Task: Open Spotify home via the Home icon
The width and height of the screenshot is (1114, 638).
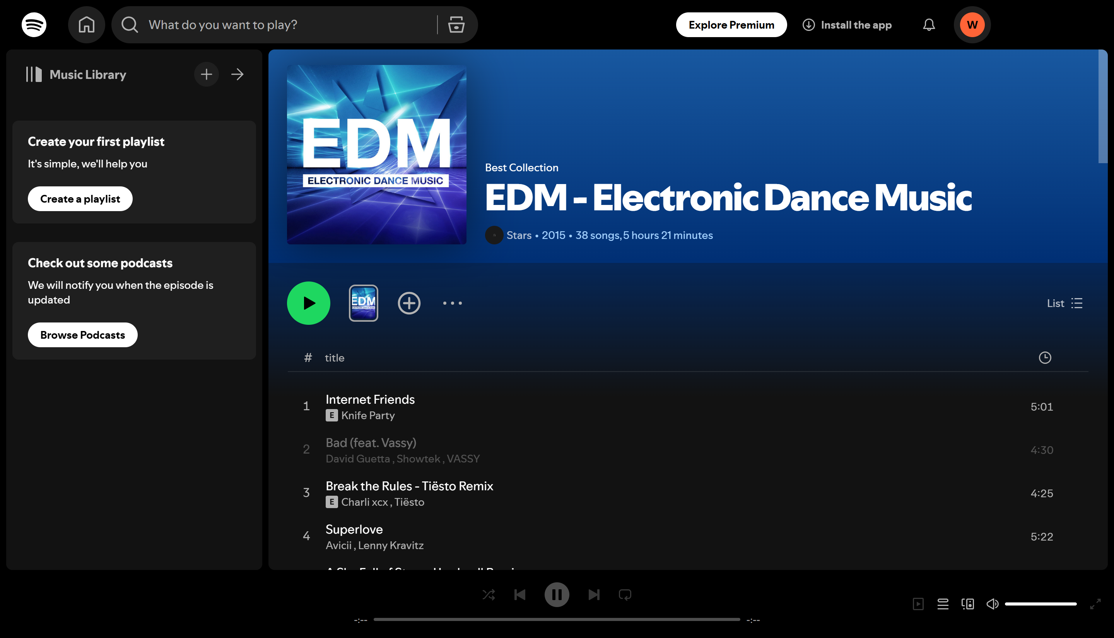Action: click(86, 24)
